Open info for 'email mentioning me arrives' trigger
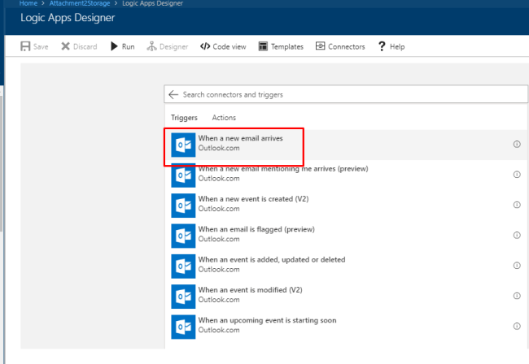This screenshot has width=529, height=364. point(517,175)
